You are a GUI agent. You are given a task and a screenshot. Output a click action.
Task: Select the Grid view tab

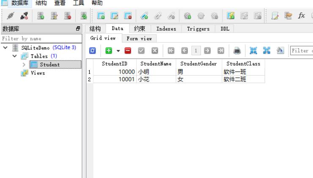103,38
